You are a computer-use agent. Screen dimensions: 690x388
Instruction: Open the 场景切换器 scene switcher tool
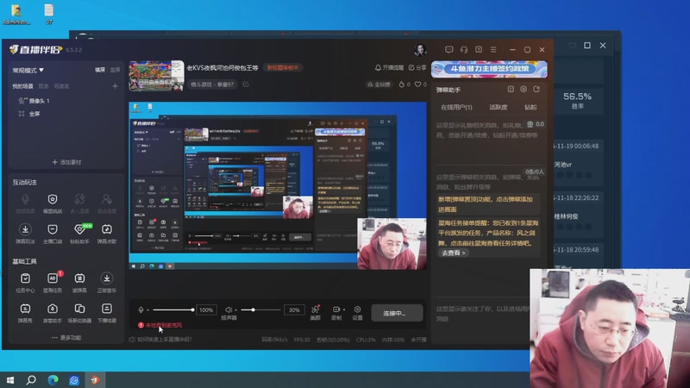pyautogui.click(x=79, y=309)
